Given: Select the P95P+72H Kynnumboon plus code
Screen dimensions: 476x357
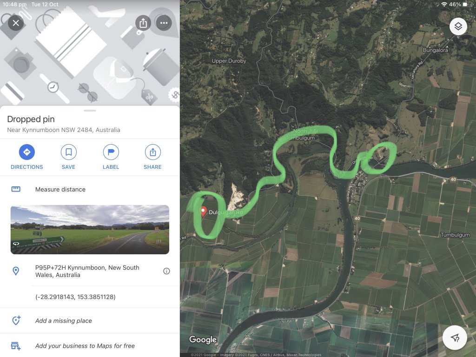Looking at the screenshot, I should (x=87, y=271).
